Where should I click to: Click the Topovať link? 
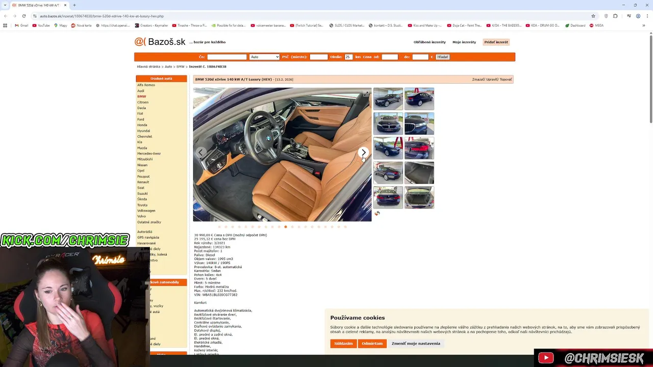tap(506, 80)
